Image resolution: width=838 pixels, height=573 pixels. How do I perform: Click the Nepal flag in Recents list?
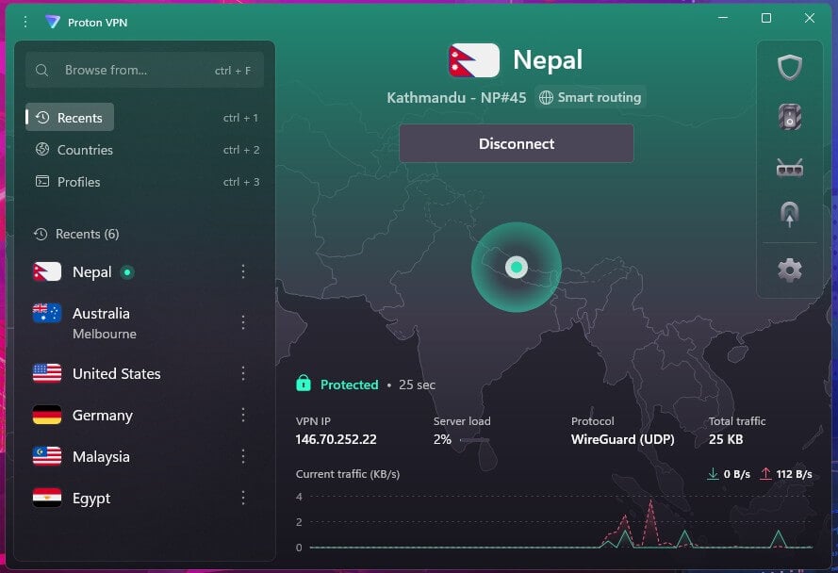tap(47, 272)
